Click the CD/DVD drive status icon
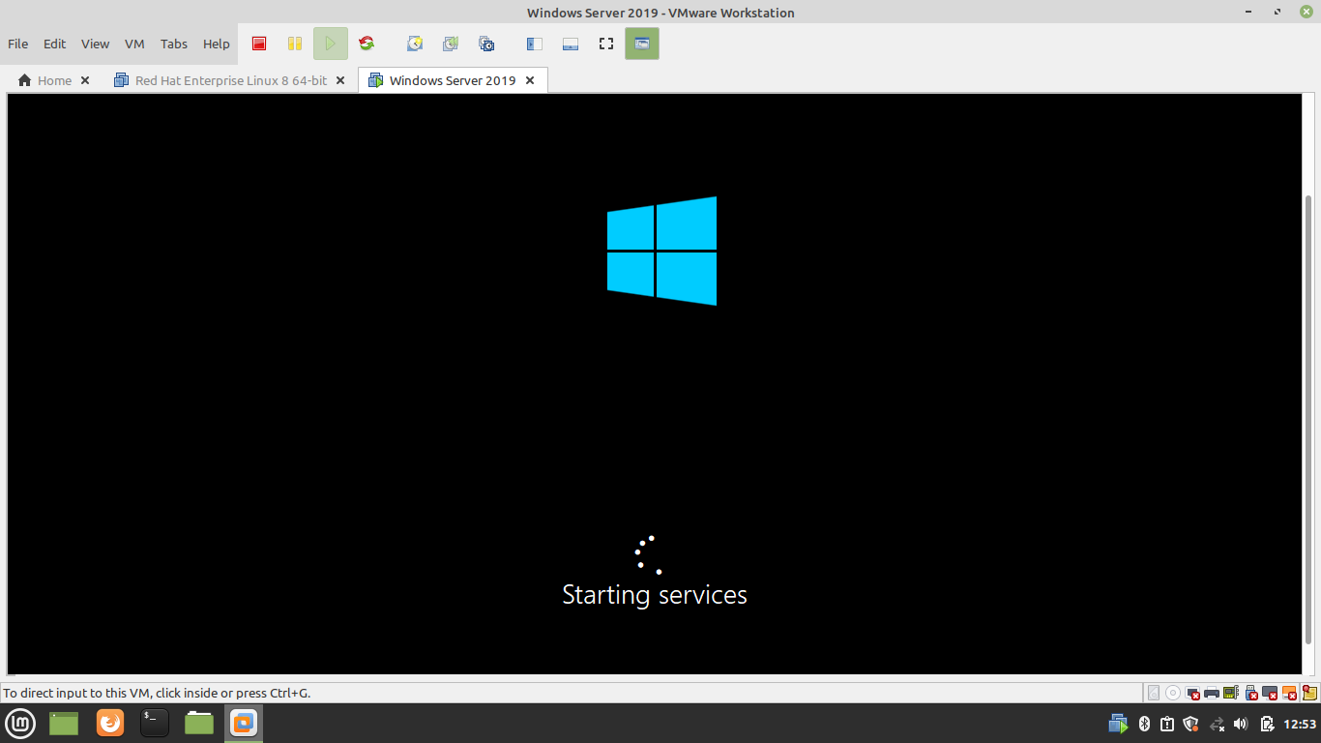 coord(1173,693)
